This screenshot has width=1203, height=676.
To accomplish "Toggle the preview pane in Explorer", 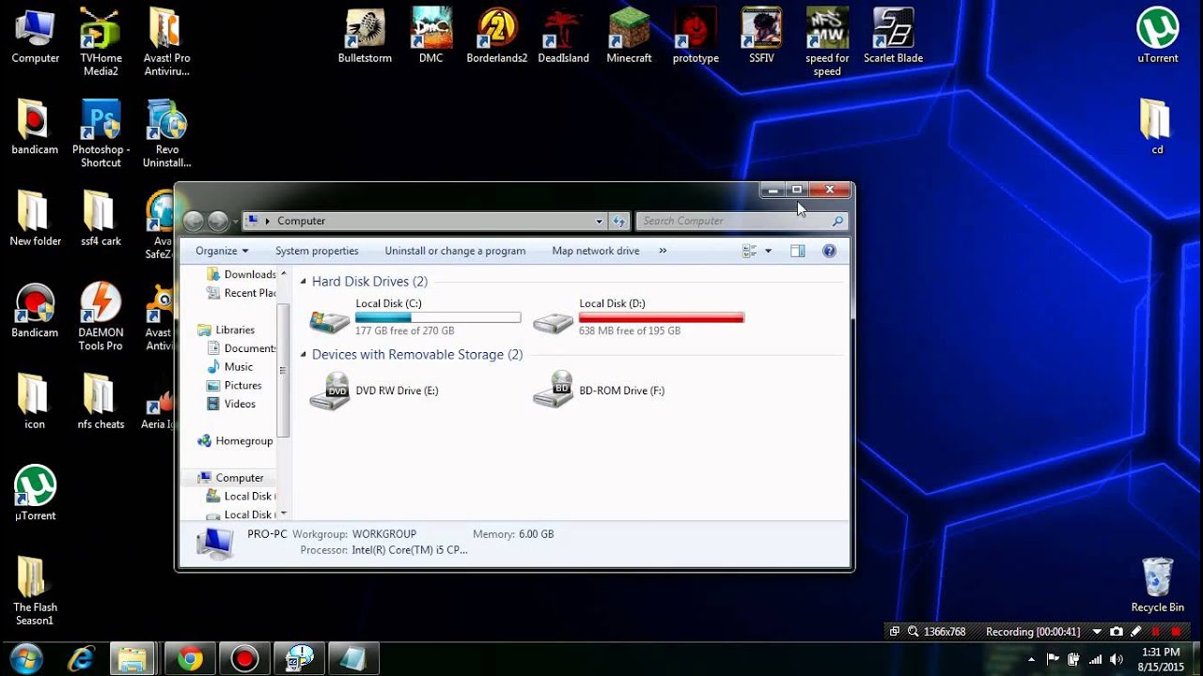I will click(799, 251).
